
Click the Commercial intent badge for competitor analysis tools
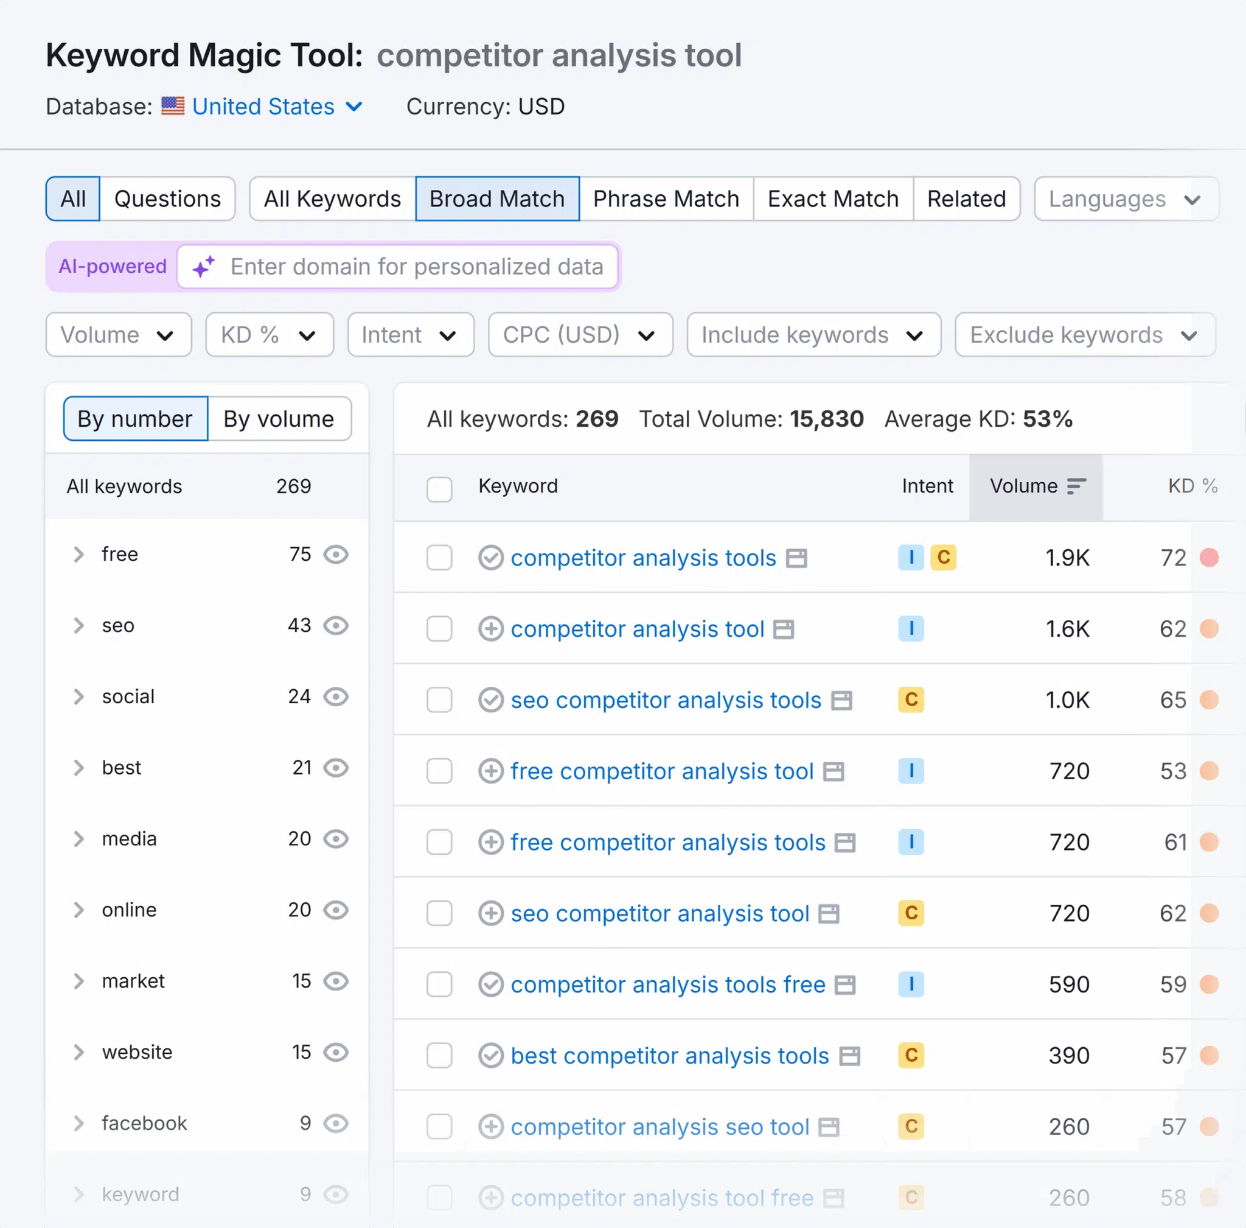pyautogui.click(x=943, y=557)
